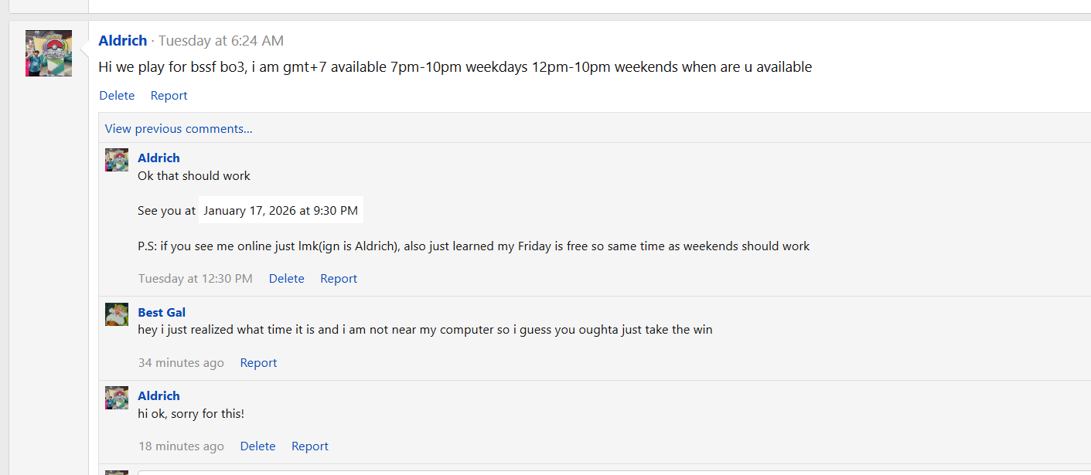Open Aldrich's name above 'Ok that should work'

click(159, 158)
